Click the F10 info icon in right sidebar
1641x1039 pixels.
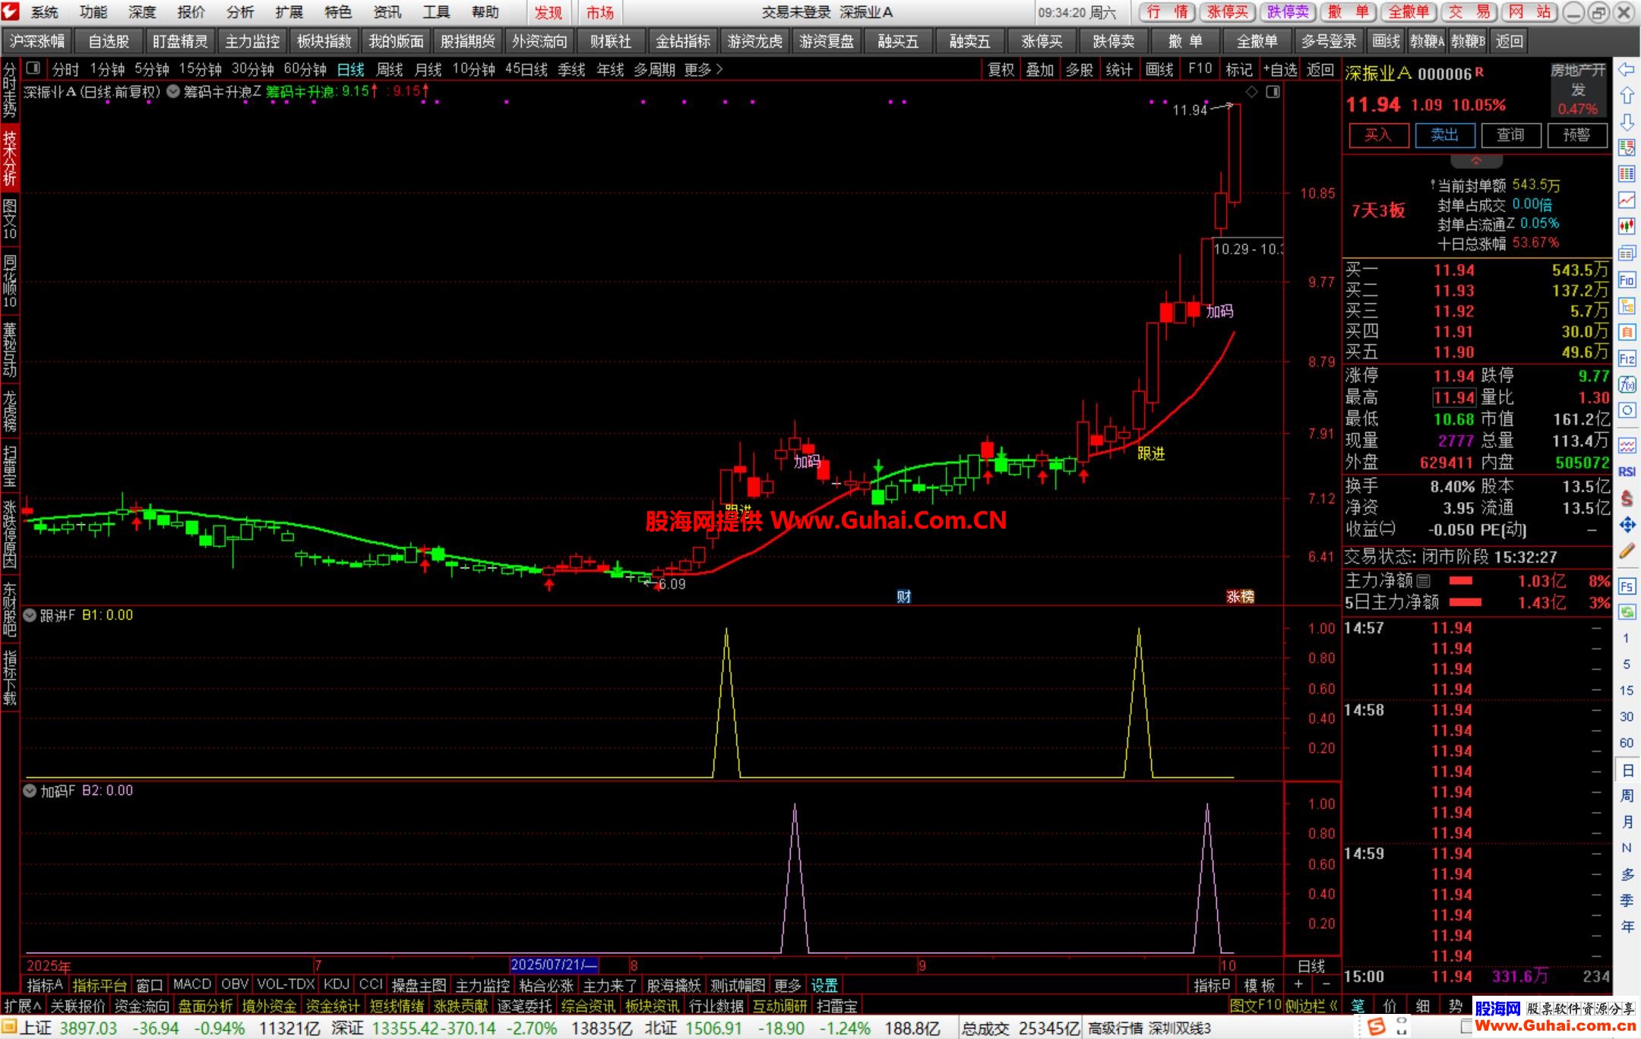1627,280
